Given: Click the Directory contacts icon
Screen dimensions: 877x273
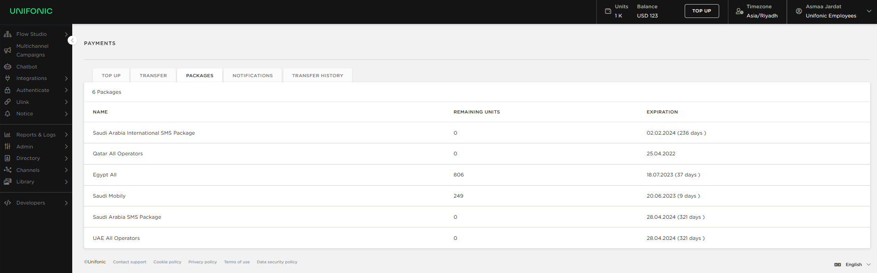Looking at the screenshot, I should pos(7,158).
